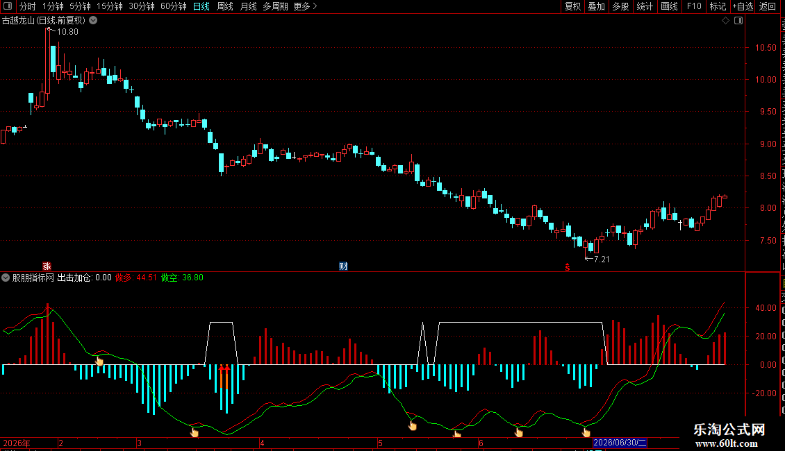Click the hand signal icon in early May
Screen dimensions: 785x451
point(412,425)
